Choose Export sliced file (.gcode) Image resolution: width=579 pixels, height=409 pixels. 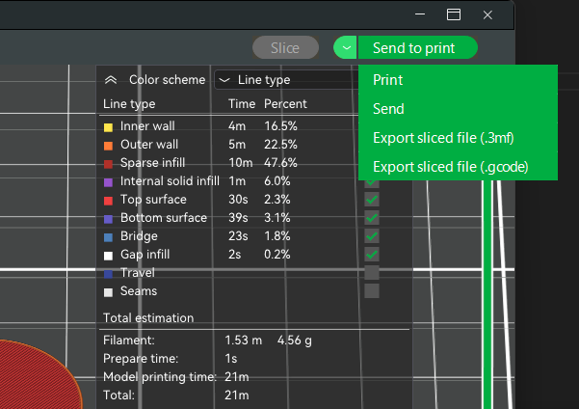[x=450, y=167]
